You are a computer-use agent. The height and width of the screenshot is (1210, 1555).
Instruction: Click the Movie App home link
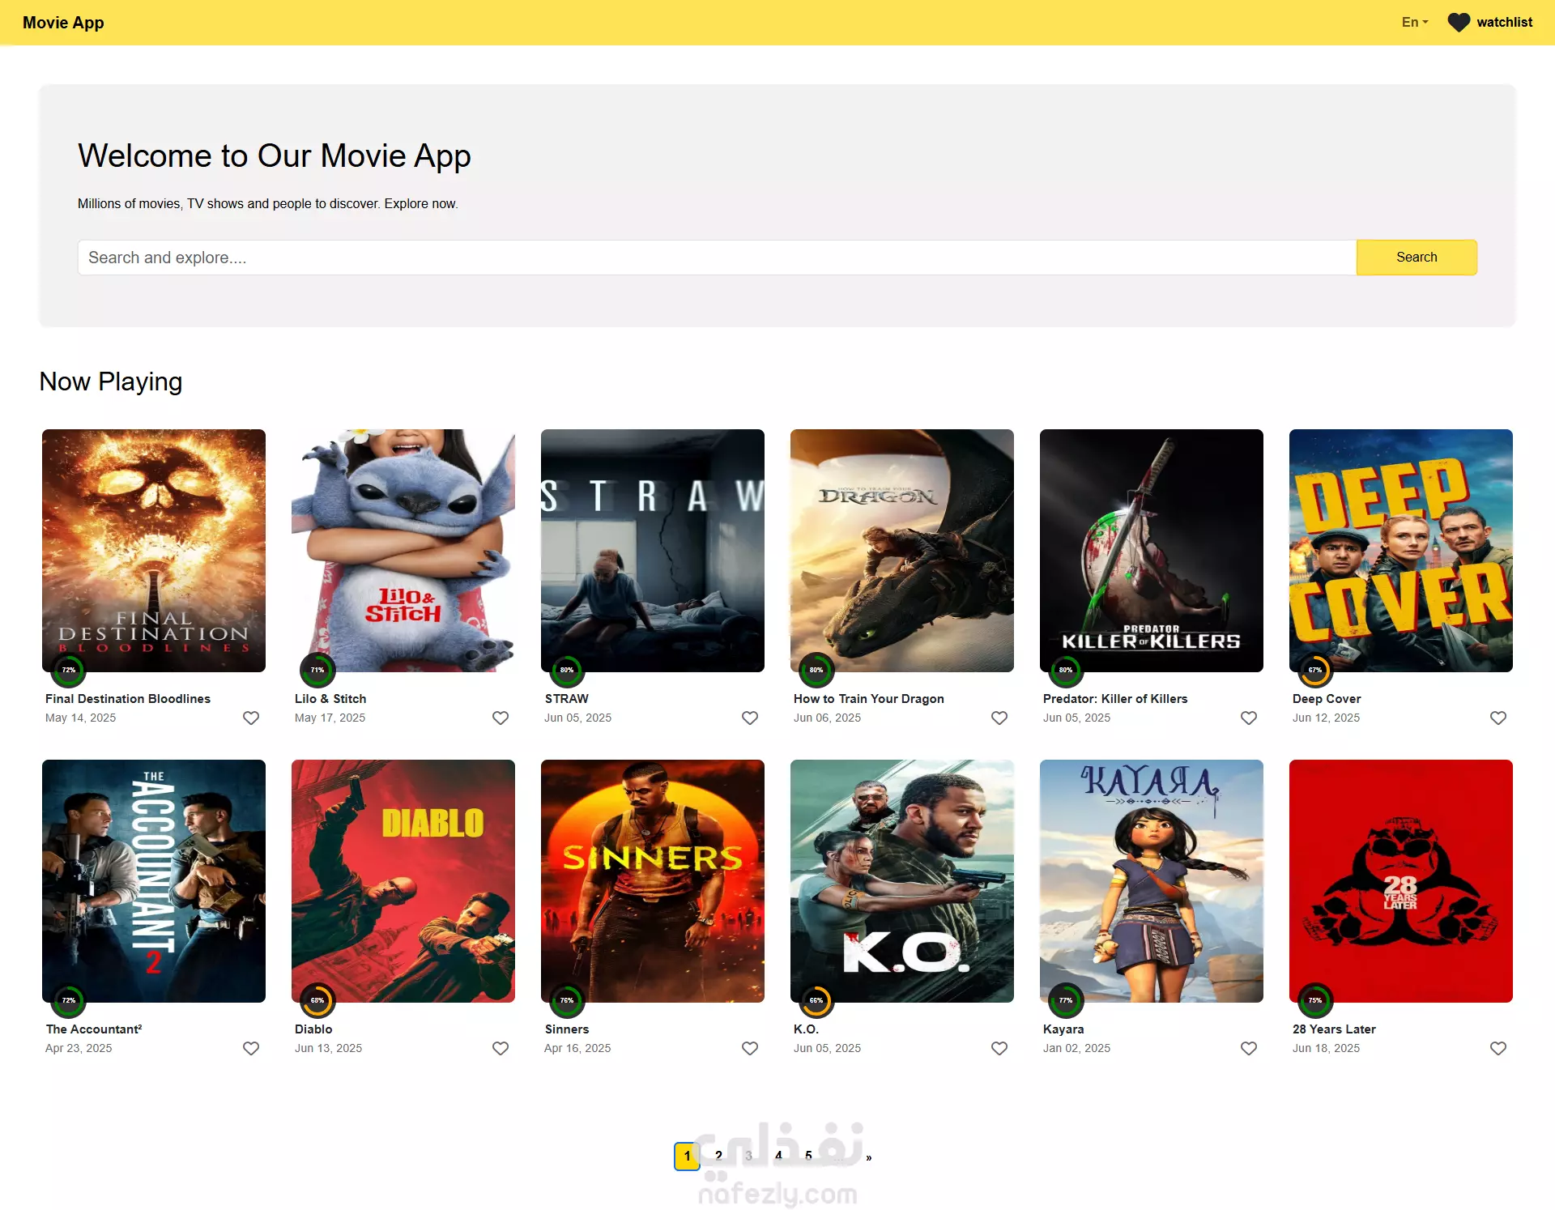63,23
